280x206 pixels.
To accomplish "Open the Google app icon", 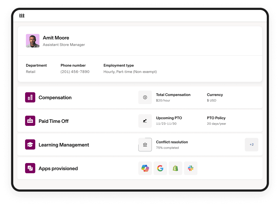I will coord(160,168).
